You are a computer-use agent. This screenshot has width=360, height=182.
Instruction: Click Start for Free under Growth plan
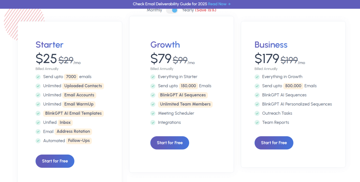coord(170,143)
